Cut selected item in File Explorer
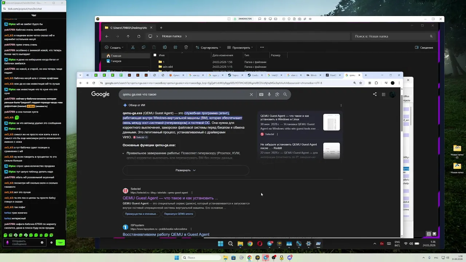 pyautogui.click(x=133, y=47)
